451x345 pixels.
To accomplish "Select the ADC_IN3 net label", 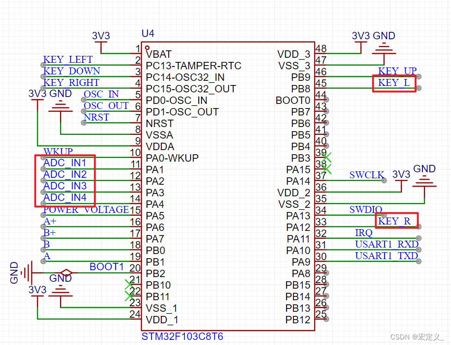I will pos(65,186).
